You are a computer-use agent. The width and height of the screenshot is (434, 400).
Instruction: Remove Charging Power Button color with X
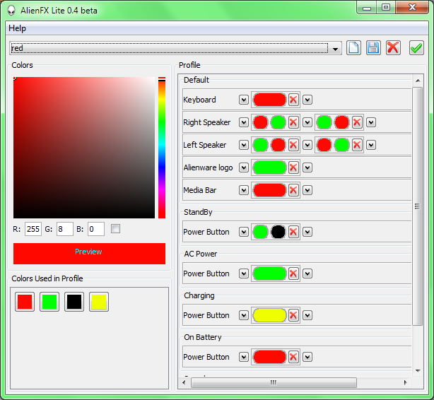point(293,315)
